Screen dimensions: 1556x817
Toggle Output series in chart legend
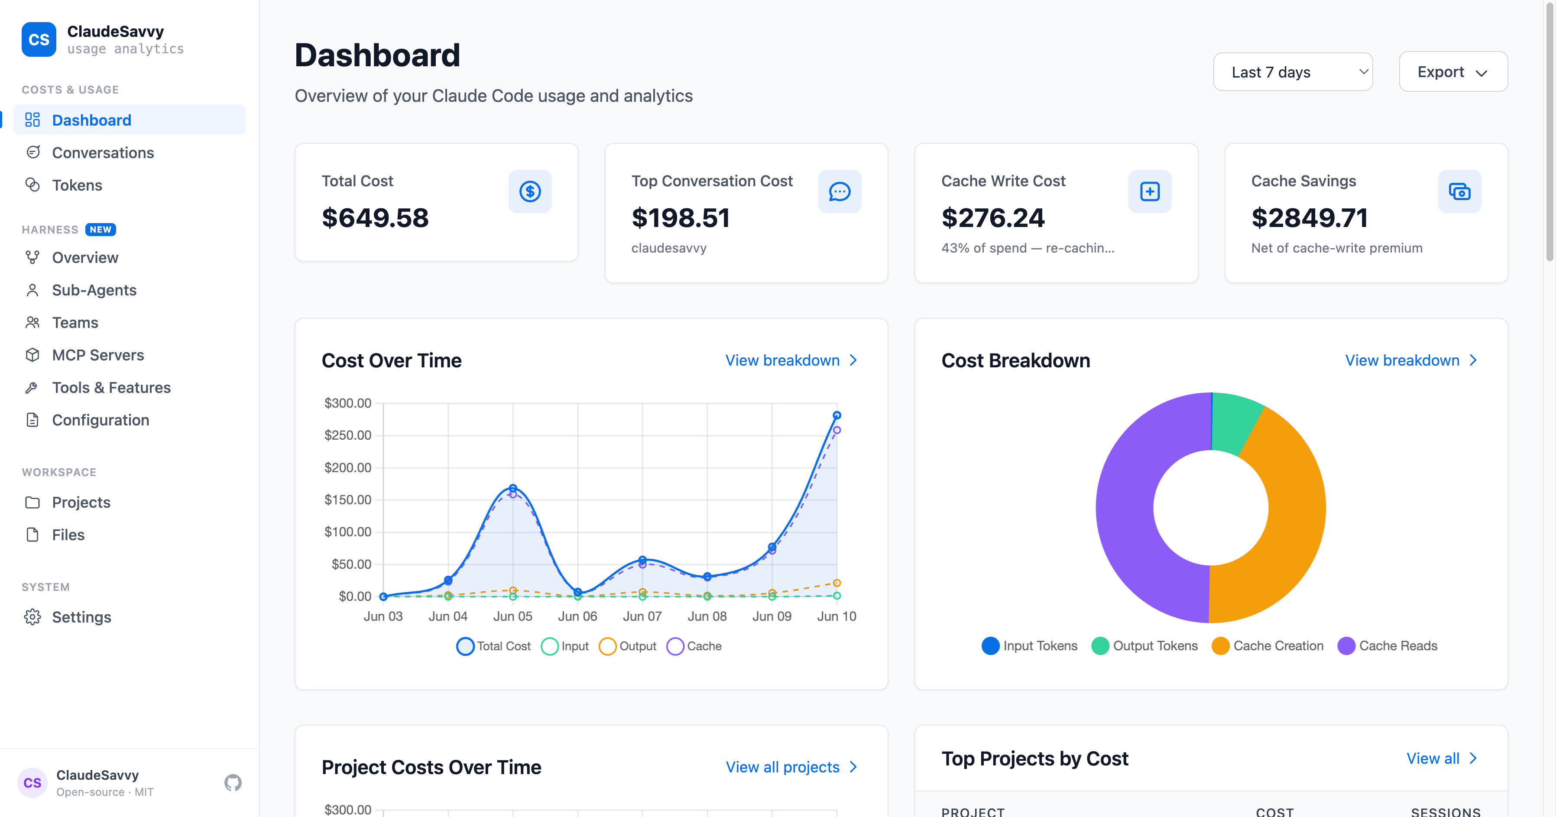pos(628,646)
